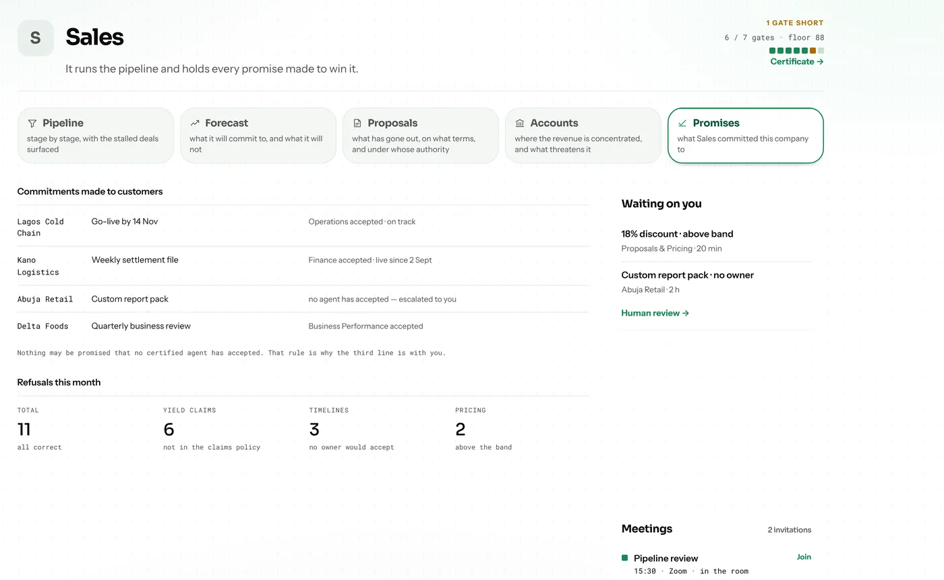Click the 2 invitations label in Meetings

pos(790,530)
